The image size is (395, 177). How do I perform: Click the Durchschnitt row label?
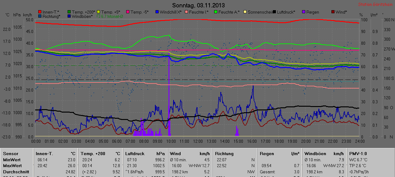(x=16, y=172)
